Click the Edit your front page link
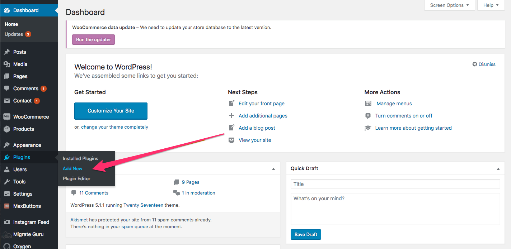Image resolution: width=511 pixels, height=249 pixels. pyautogui.click(x=262, y=104)
